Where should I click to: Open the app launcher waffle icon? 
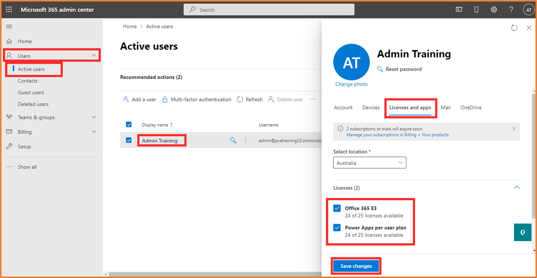coord(9,9)
